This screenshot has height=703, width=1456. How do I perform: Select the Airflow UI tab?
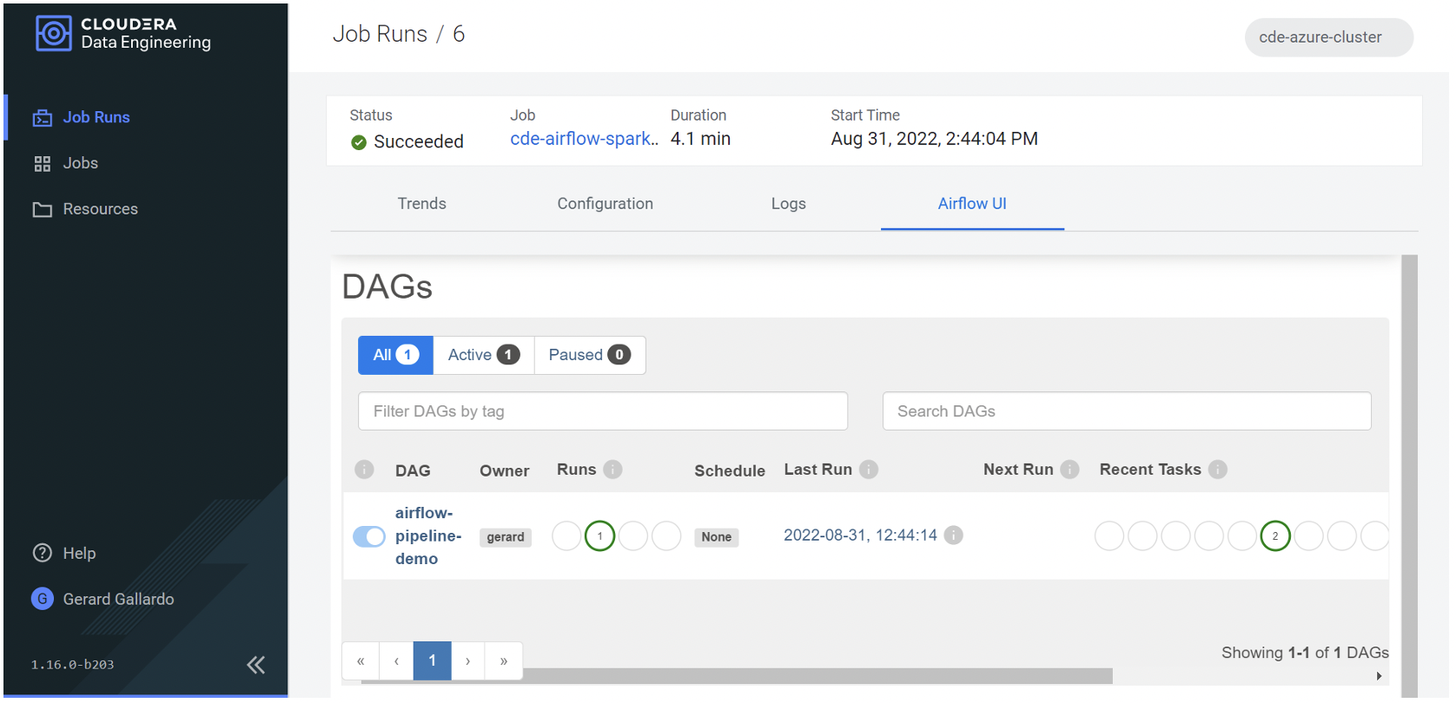tap(972, 204)
